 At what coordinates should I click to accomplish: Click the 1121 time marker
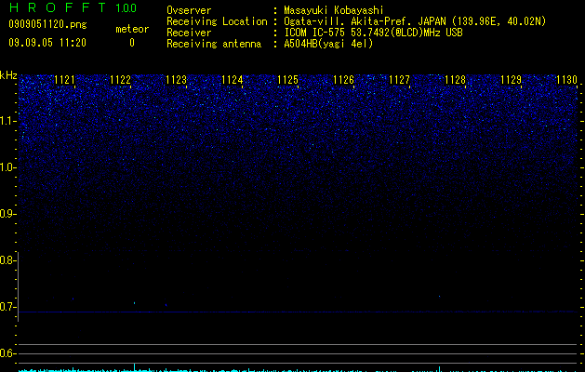[64, 80]
